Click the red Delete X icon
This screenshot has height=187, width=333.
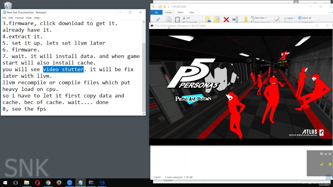(x=226, y=19)
